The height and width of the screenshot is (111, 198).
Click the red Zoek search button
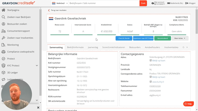coord(143,3)
